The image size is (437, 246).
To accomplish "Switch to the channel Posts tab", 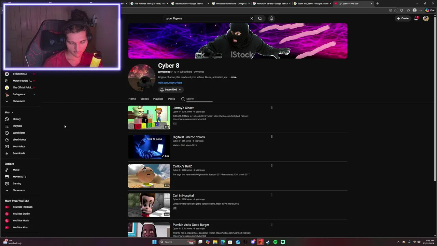I will click(171, 99).
